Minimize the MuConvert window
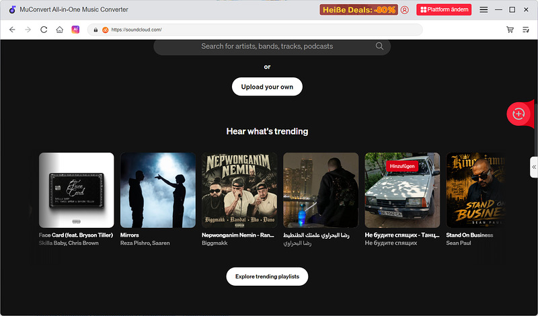The height and width of the screenshot is (316, 538). 498,9
